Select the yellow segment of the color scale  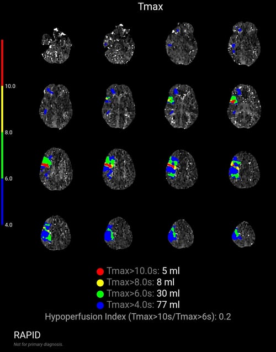click(2, 109)
